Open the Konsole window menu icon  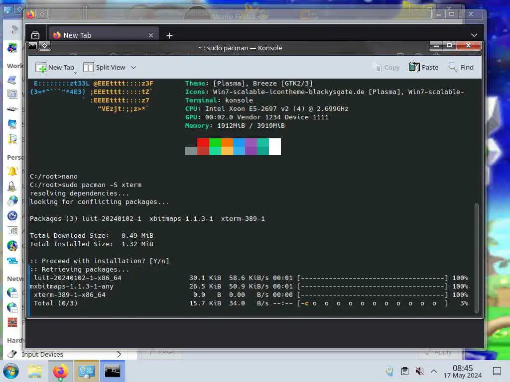pos(32,45)
